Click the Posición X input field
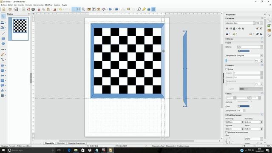 (x=233, y=122)
